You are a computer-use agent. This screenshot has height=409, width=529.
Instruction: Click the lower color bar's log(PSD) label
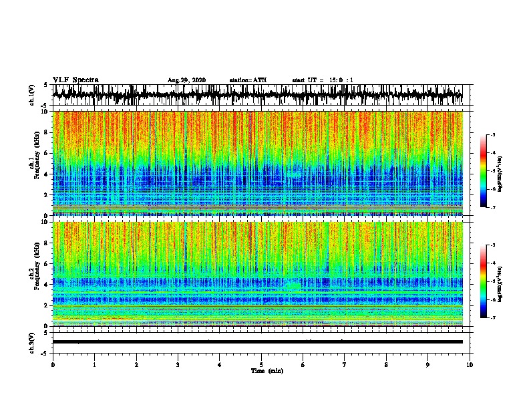pyautogui.click(x=500, y=284)
